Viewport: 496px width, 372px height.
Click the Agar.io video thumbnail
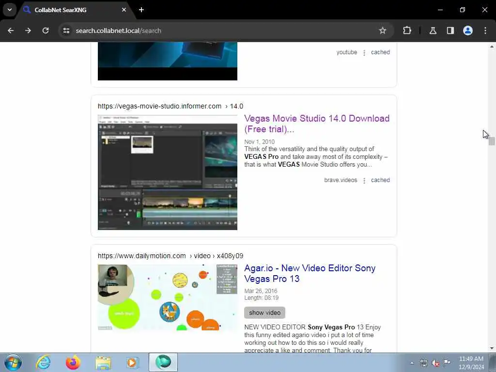pos(167,297)
